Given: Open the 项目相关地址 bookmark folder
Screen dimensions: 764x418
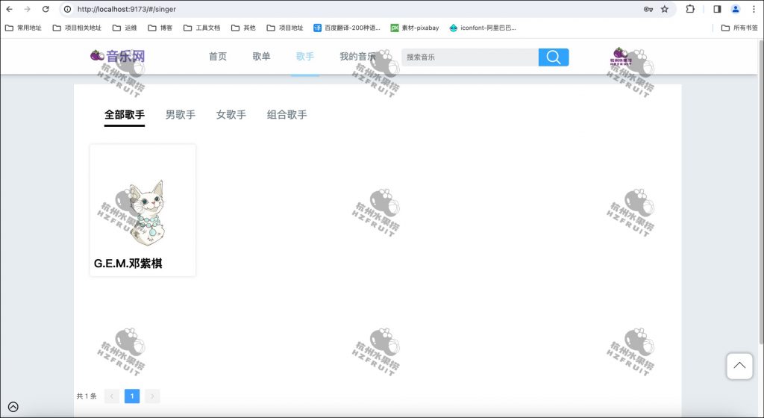Looking at the screenshot, I should (77, 28).
